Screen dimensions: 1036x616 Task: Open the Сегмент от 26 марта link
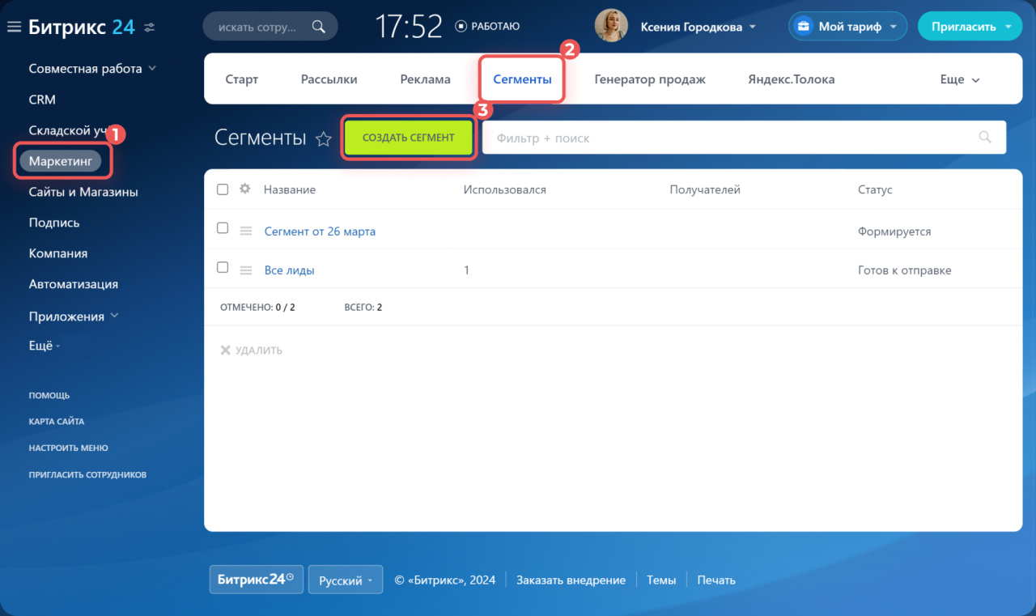(320, 232)
